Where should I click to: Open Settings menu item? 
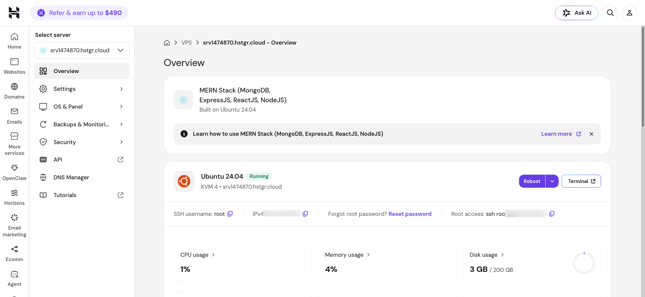[x=82, y=89]
